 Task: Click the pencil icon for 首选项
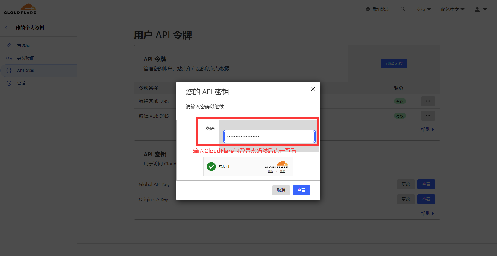coord(9,45)
